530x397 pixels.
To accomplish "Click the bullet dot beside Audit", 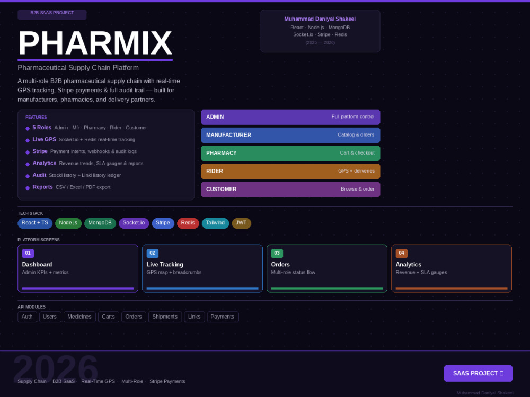I will [28, 176].
